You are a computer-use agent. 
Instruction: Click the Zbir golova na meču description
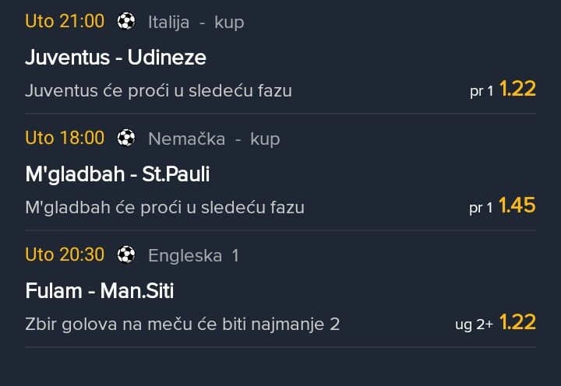coord(182,323)
